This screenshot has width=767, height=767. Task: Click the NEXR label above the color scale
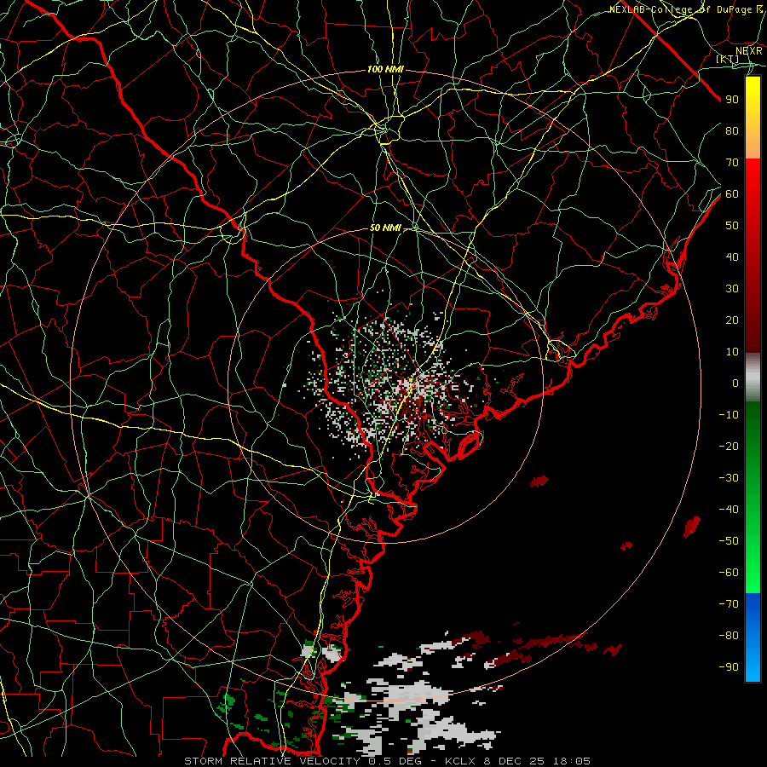(749, 50)
